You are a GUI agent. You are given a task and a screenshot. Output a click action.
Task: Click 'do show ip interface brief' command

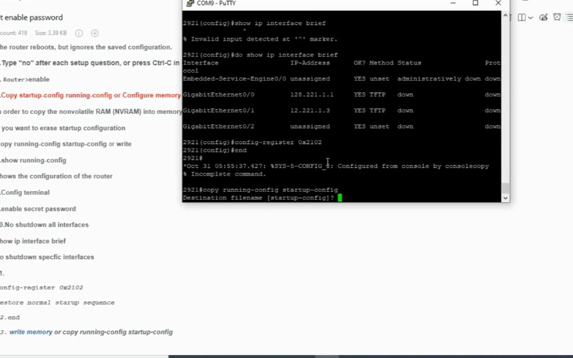tap(286, 55)
